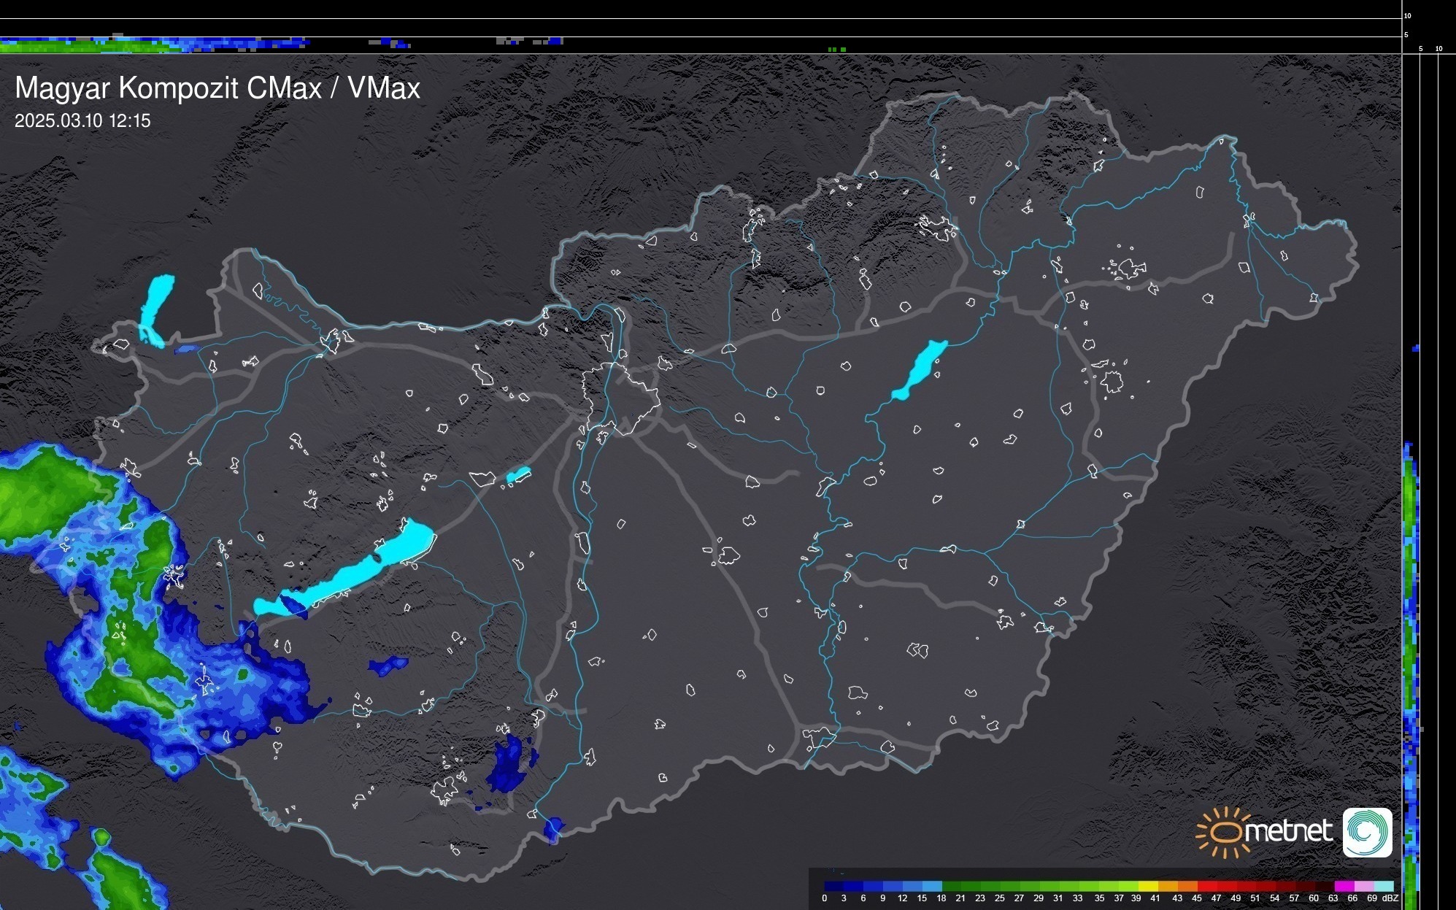Select the yellow 39 dBZ legend swatch
The image size is (1456, 910).
coord(1147,886)
